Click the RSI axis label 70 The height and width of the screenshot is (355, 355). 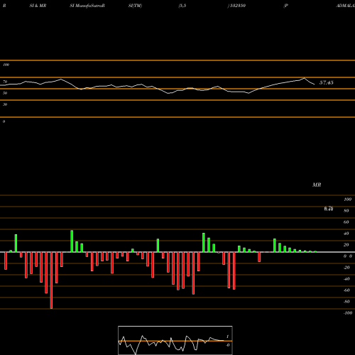[5, 82]
